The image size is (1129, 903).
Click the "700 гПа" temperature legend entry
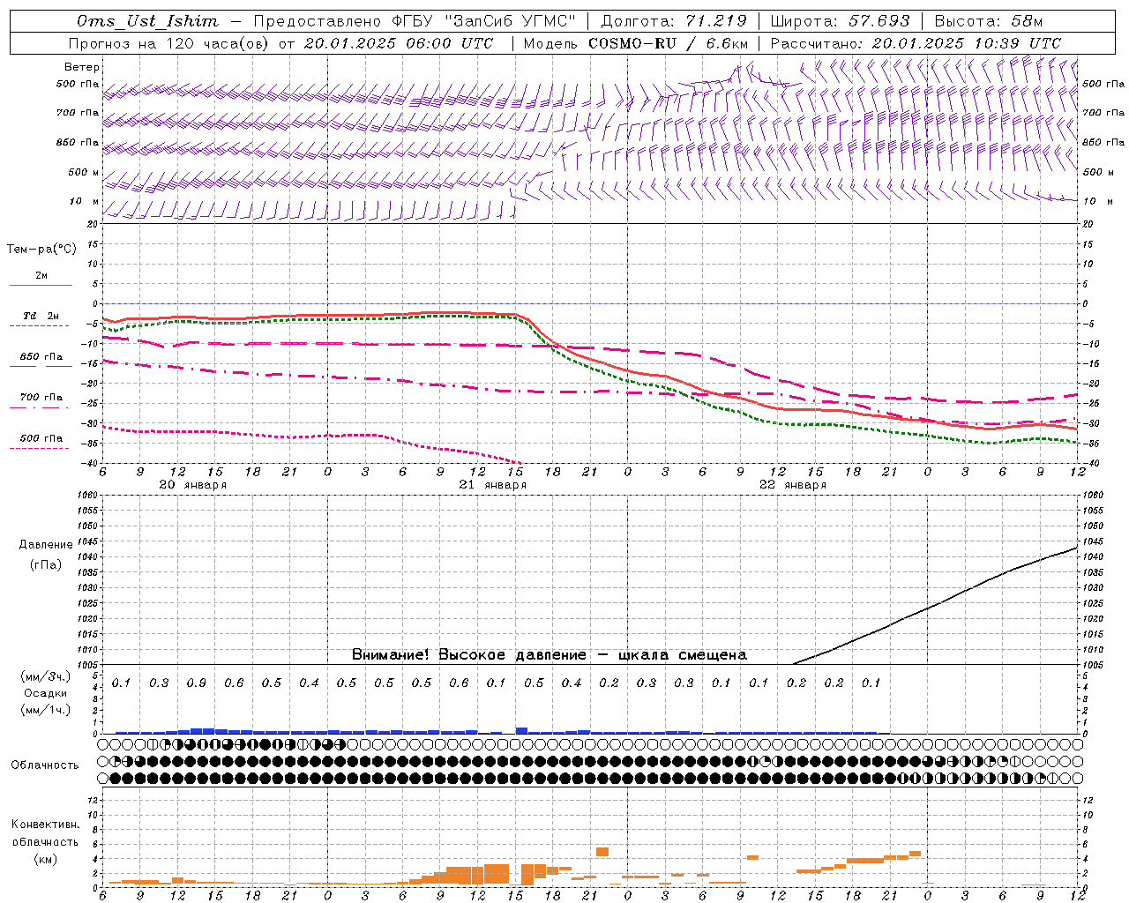[x=41, y=398]
